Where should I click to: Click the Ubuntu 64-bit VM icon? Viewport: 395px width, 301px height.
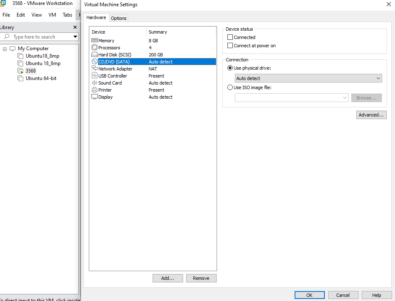(x=20, y=78)
